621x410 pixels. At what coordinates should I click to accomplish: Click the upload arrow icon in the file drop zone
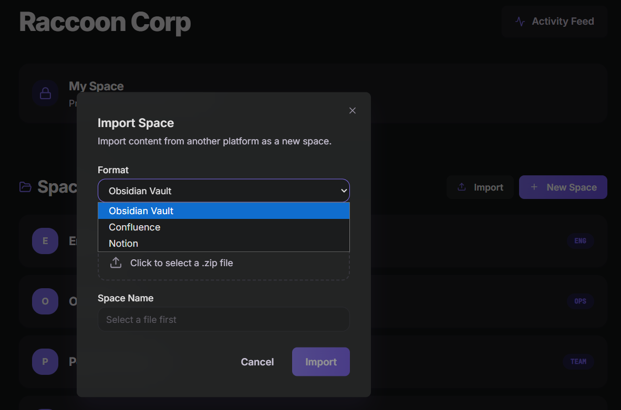[116, 263]
